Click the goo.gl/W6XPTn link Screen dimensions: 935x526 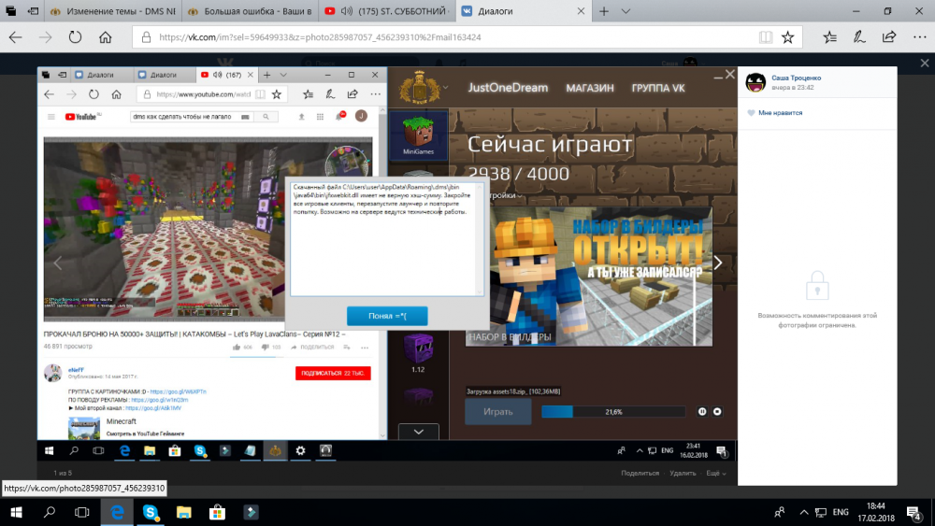click(x=179, y=392)
